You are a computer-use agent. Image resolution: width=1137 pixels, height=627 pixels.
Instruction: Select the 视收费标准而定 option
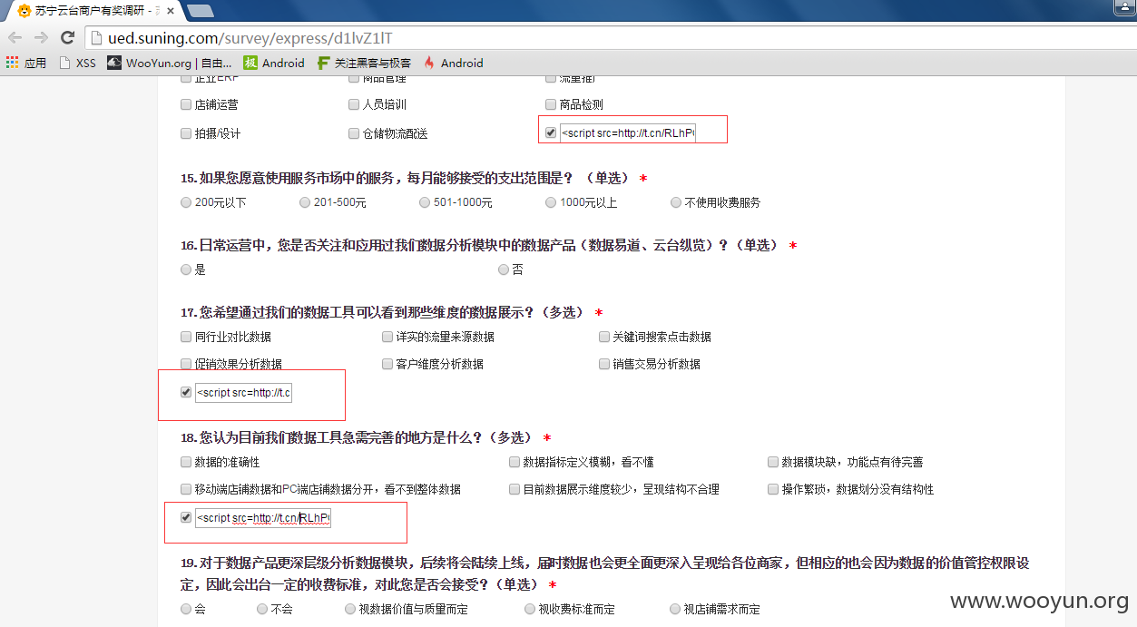[530, 609]
